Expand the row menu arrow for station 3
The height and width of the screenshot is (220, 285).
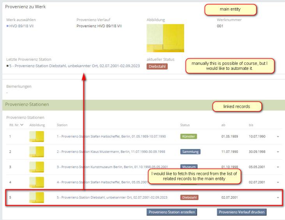[278, 167]
